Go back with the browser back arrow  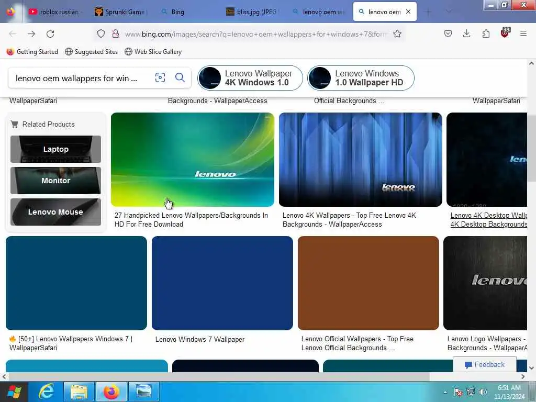point(13,34)
